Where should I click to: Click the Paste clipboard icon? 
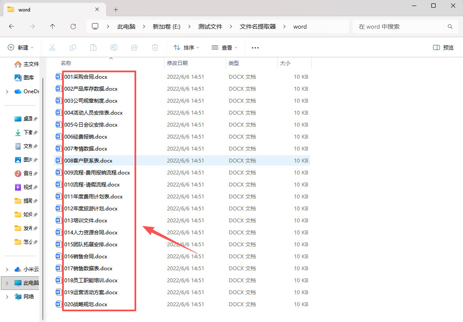click(x=93, y=47)
